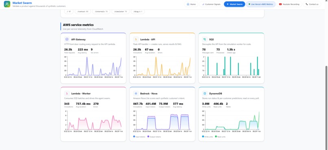The width and height of the screenshot is (328, 150).
Task: Click the Lambda · API card title
Action: tap(147, 39)
